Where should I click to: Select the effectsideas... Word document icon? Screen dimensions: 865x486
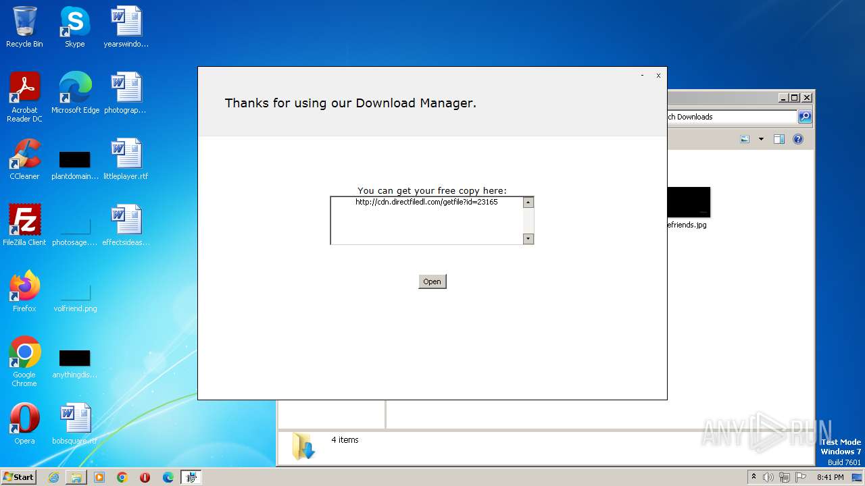(x=126, y=225)
